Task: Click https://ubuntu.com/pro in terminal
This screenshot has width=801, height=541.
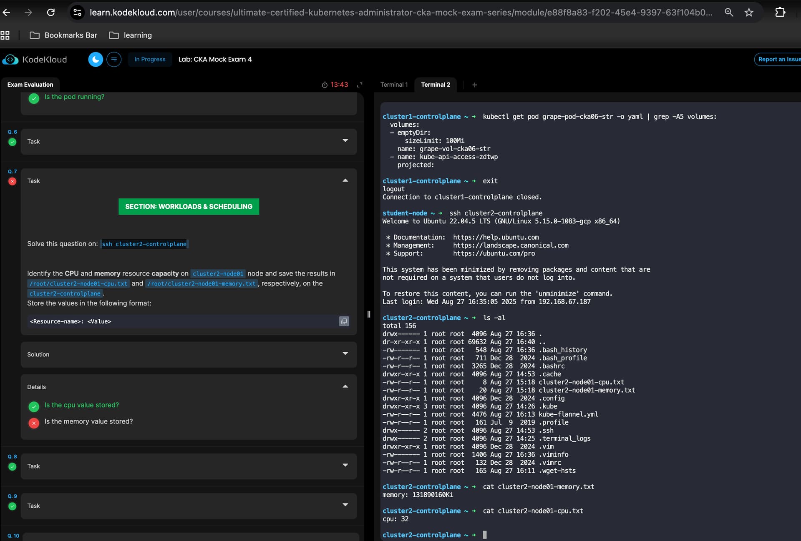Action: pyautogui.click(x=494, y=254)
